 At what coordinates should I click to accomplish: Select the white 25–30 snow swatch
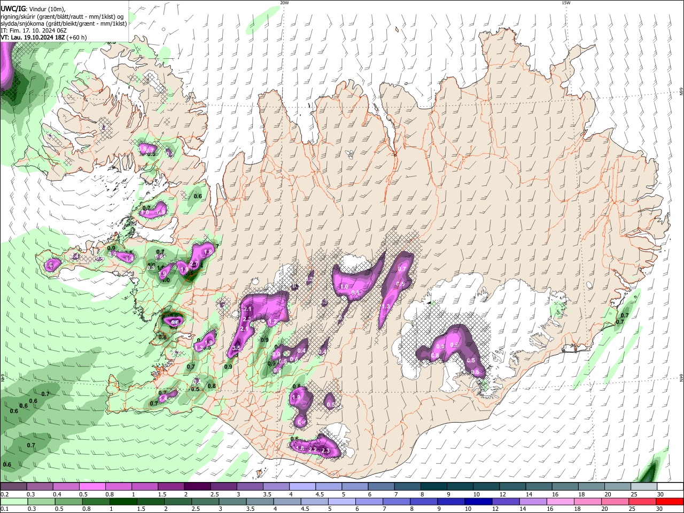pos(643,487)
